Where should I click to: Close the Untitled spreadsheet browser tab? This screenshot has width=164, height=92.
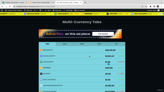[x=26, y=3]
